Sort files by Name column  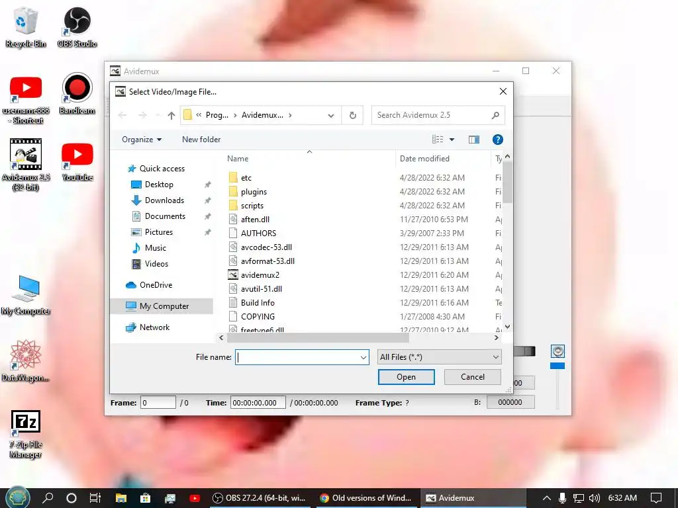(x=238, y=159)
